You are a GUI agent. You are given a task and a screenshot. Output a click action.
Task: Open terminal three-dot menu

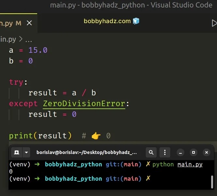[x=165, y=152]
